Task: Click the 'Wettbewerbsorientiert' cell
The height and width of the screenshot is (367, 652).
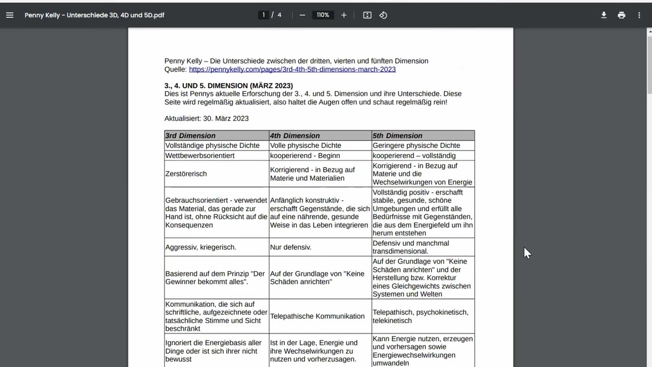Action: pos(216,155)
